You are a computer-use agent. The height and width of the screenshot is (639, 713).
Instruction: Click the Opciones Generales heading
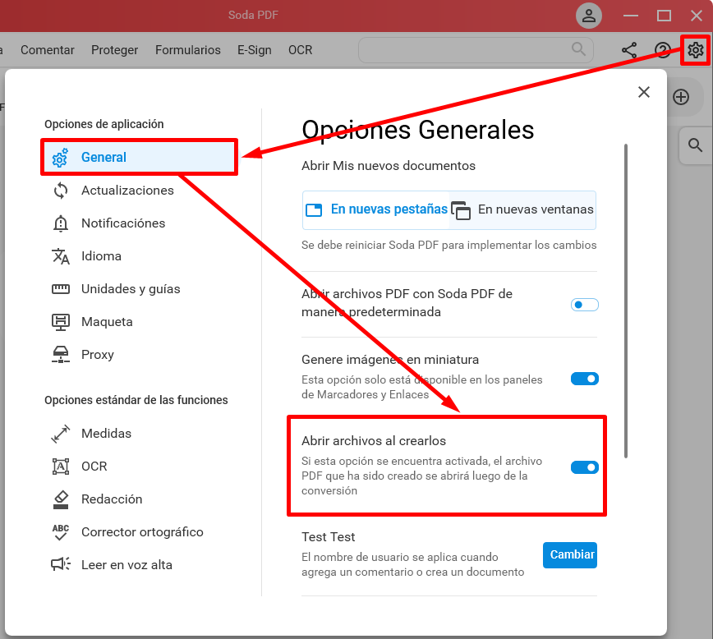click(x=418, y=130)
